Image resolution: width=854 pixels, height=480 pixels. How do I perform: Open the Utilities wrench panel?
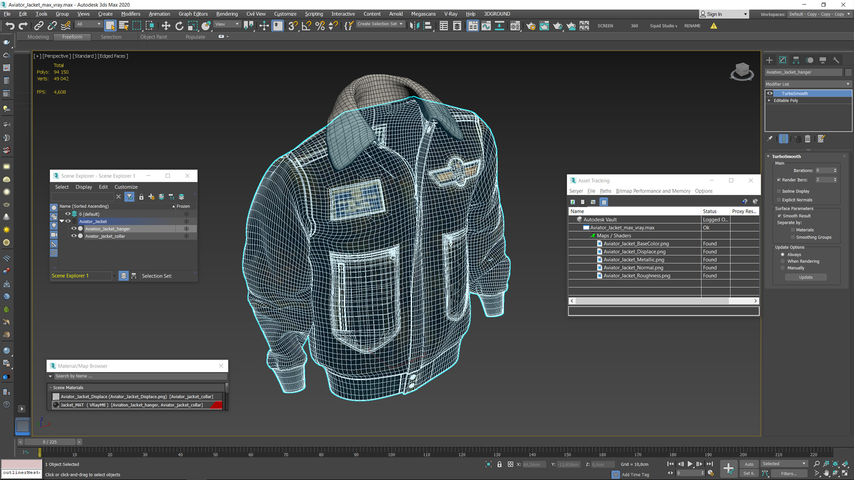[836, 60]
